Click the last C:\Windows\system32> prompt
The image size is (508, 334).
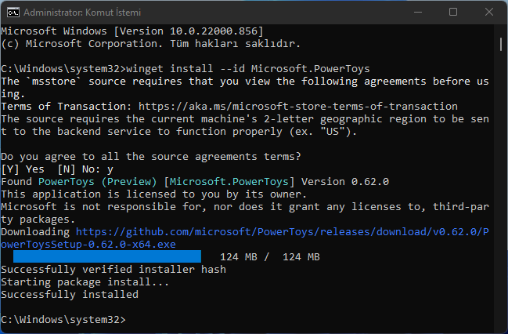click(x=63, y=320)
